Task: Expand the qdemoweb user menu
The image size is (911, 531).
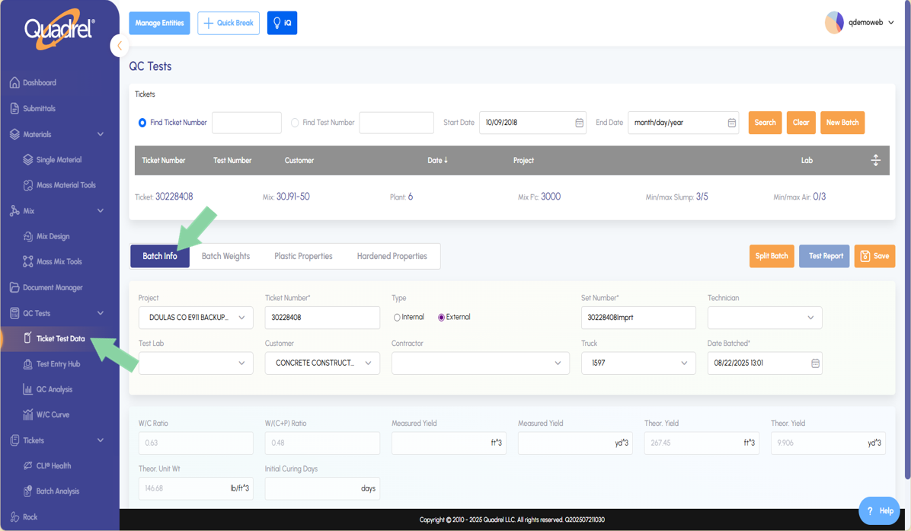Action: coord(871,23)
